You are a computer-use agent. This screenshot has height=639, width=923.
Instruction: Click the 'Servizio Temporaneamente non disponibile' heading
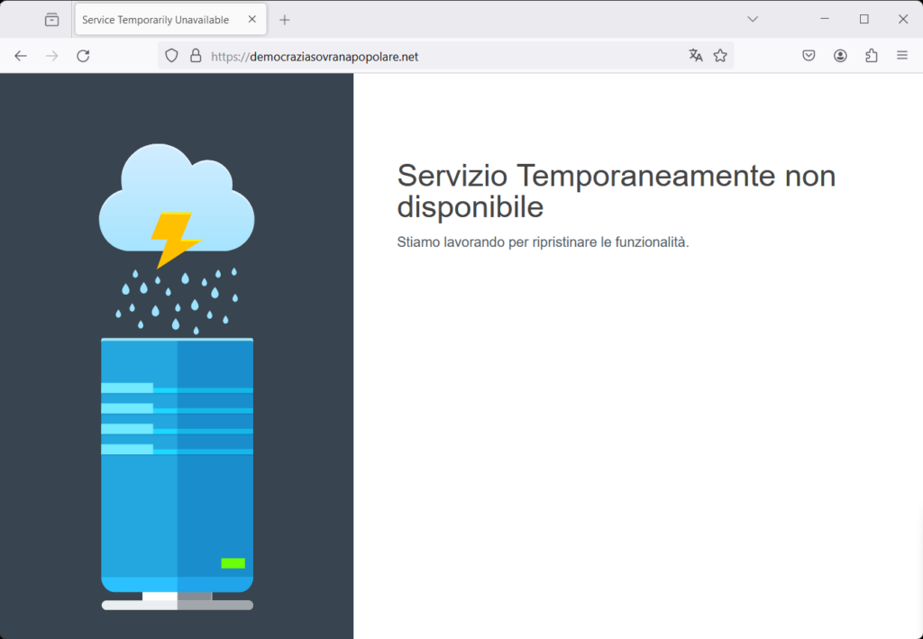(616, 190)
